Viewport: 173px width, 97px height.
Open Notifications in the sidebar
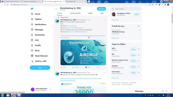click(x=38, y=25)
